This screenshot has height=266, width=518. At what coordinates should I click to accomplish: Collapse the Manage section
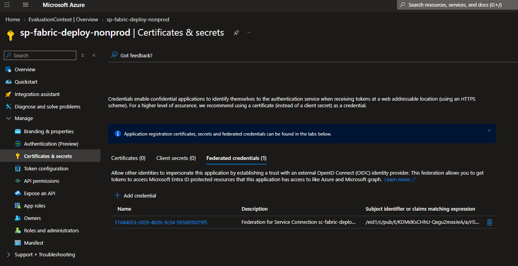coord(9,118)
